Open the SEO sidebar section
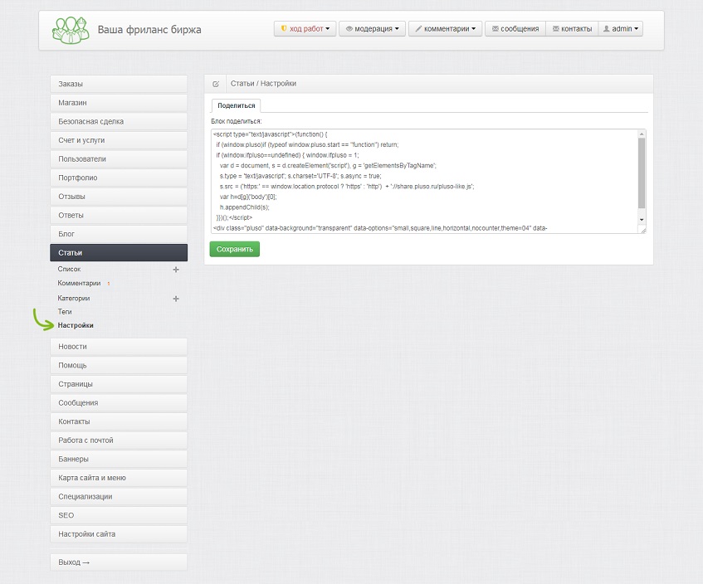This screenshot has width=703, height=584. point(119,516)
